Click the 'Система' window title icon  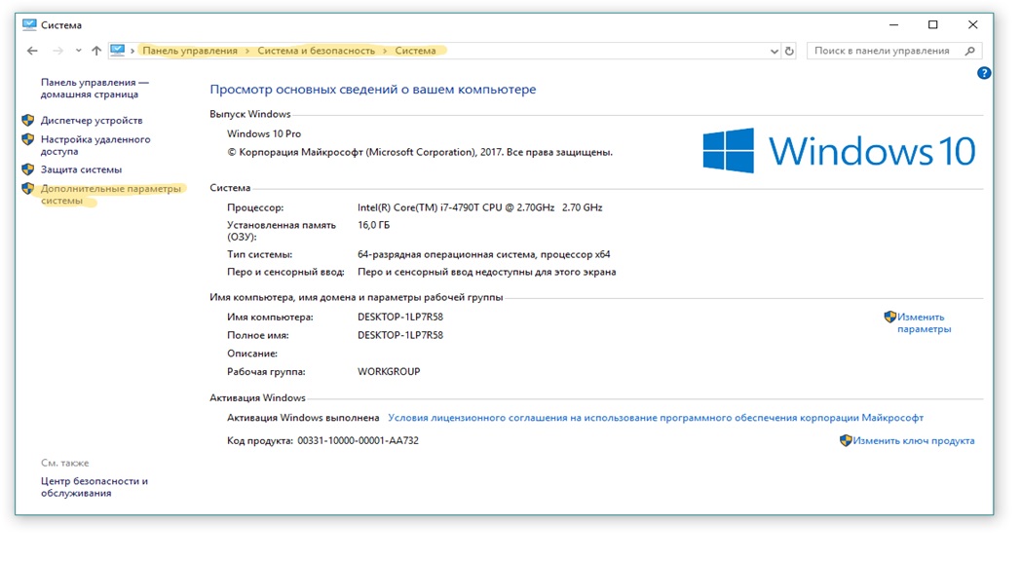point(29,24)
